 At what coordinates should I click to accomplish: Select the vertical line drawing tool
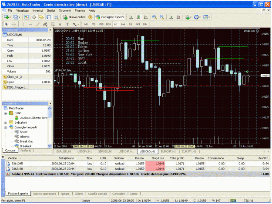pos(23,24)
